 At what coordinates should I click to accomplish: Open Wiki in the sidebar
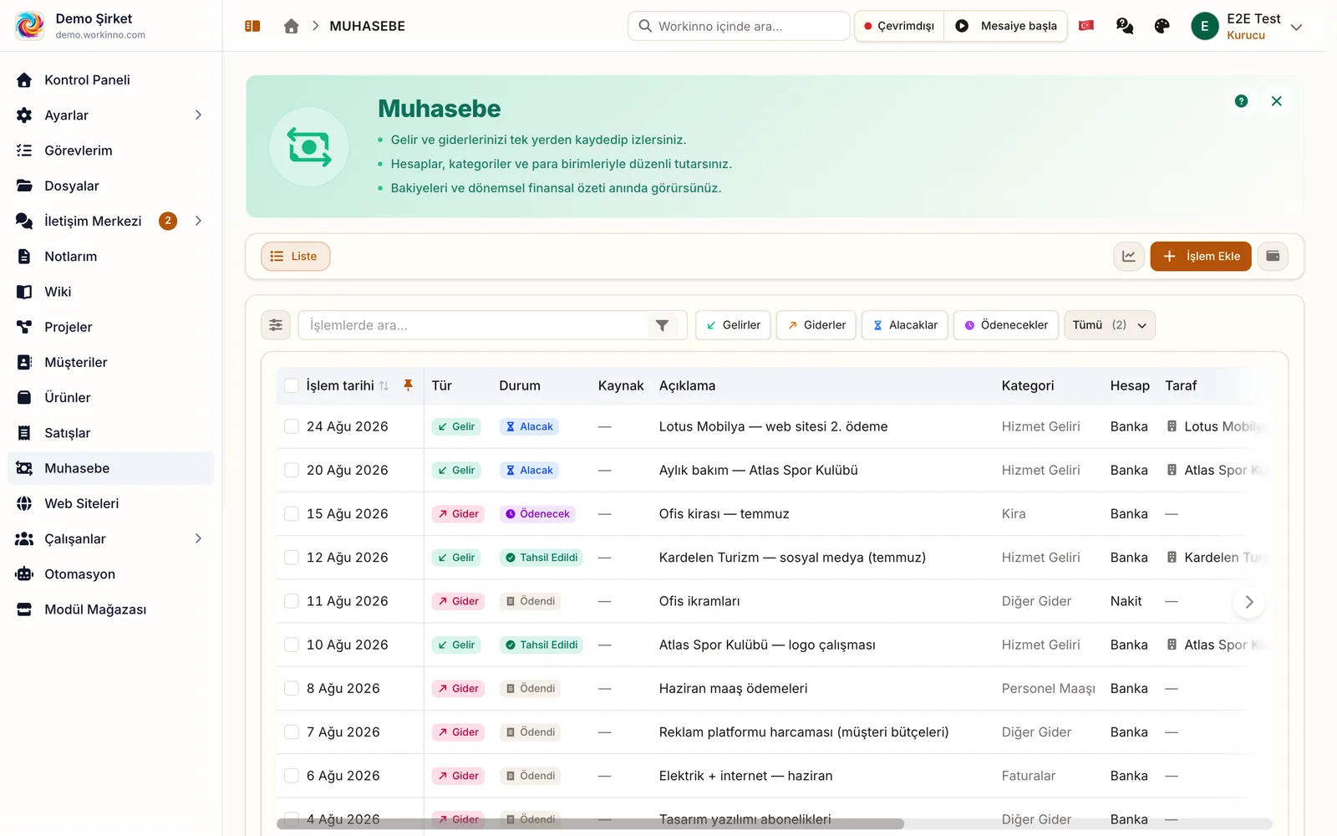point(111,292)
